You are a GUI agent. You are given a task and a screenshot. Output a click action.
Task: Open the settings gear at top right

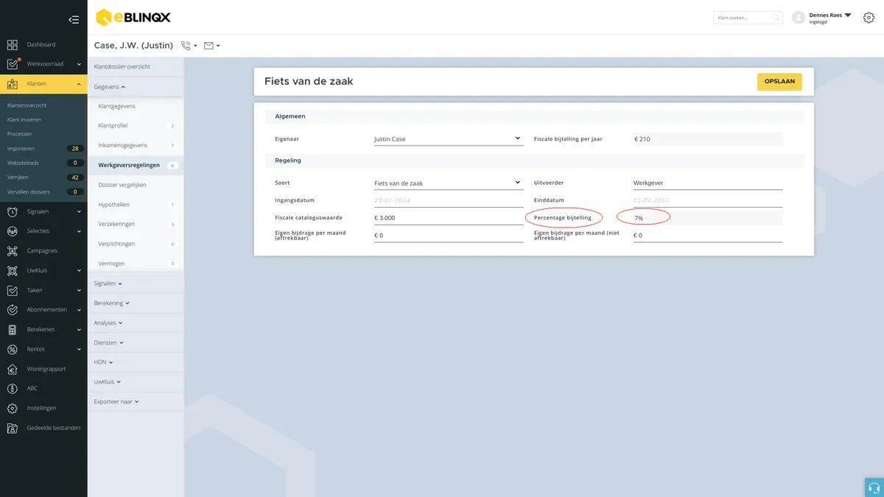(869, 18)
